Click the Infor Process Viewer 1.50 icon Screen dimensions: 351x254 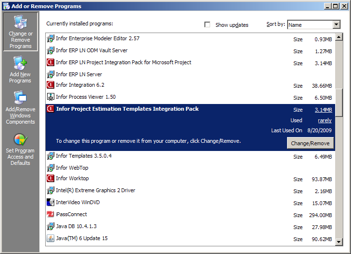tap(50, 97)
